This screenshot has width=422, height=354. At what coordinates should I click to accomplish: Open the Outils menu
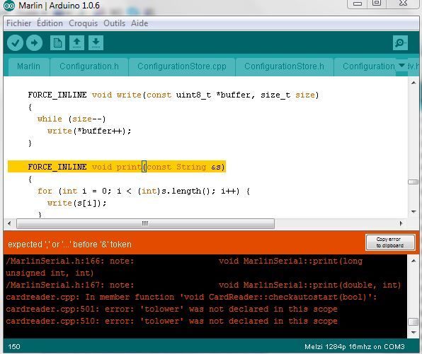(x=115, y=23)
